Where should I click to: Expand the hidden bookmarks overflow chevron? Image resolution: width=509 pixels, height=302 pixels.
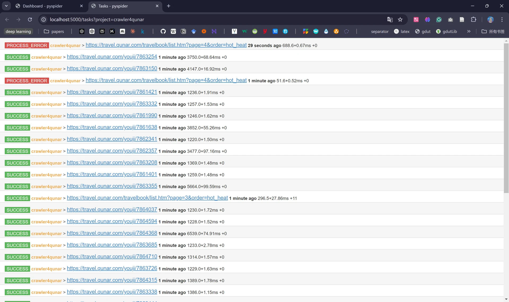[469, 31]
